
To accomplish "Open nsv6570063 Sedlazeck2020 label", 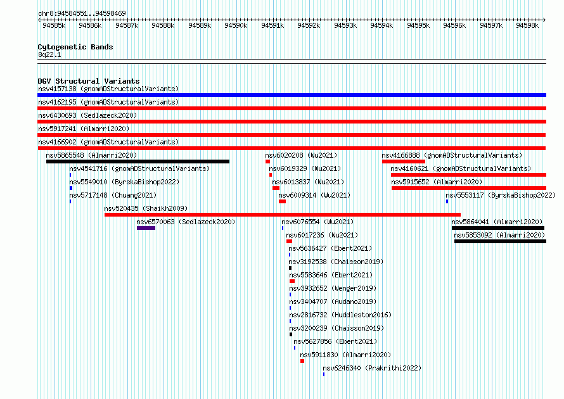I will coord(186,222).
